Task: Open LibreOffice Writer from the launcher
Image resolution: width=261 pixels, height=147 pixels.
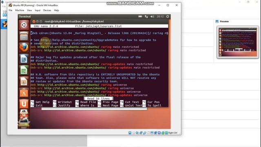Action: click(24, 59)
